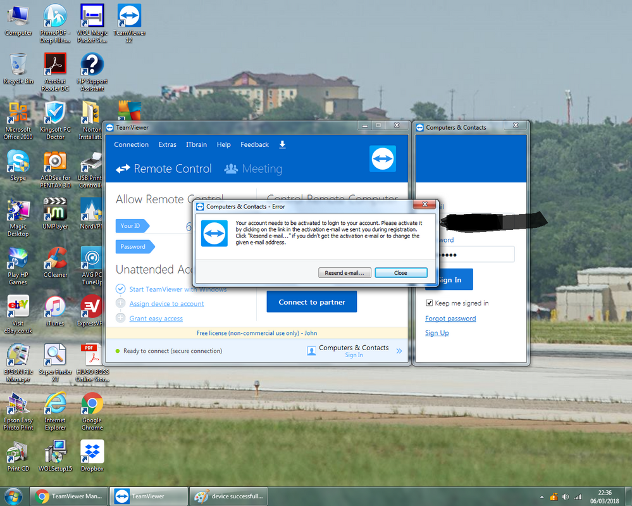Open ACDSee for PENTAX 3.0
Viewport: 632px width, 506px height.
click(55, 168)
